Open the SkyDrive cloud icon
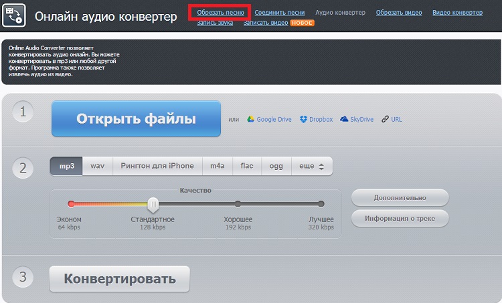Screen dimensions: 502x303 tap(344, 119)
